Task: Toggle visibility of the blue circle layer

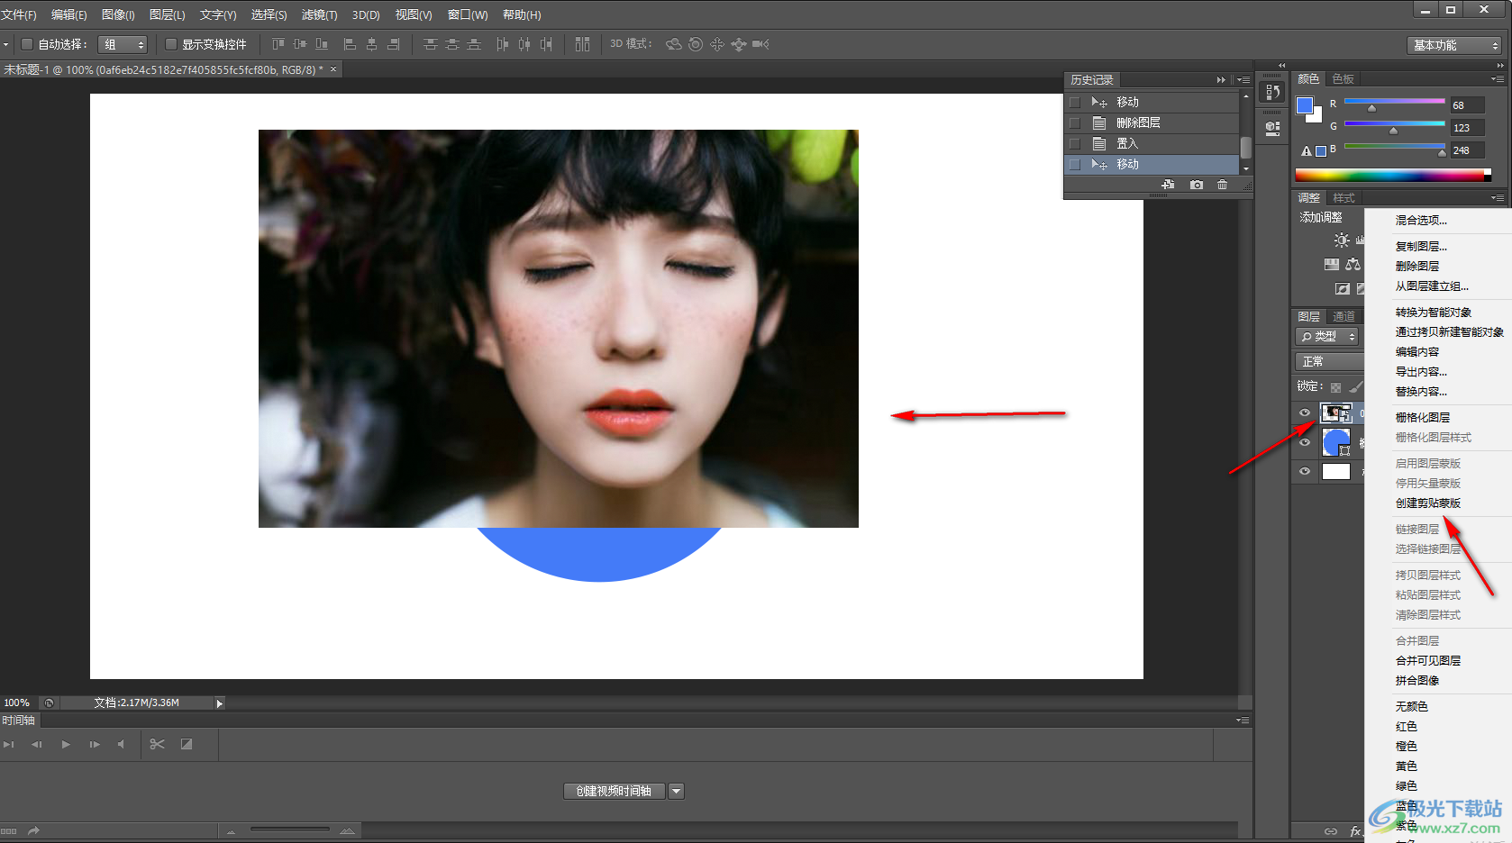Action: point(1305,441)
